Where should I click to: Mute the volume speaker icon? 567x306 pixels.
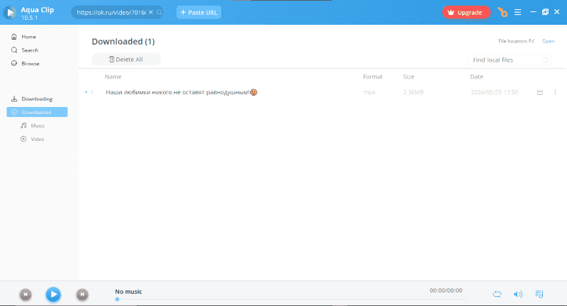517,294
